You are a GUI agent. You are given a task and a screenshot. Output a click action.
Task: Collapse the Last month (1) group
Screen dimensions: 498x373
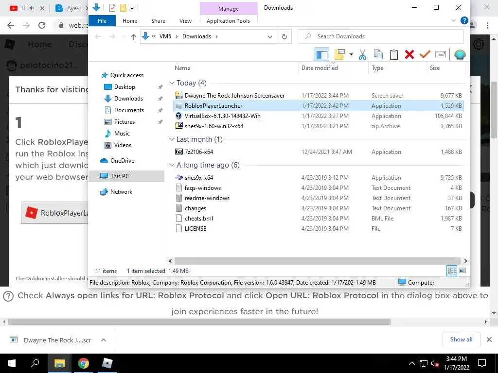pyautogui.click(x=172, y=139)
